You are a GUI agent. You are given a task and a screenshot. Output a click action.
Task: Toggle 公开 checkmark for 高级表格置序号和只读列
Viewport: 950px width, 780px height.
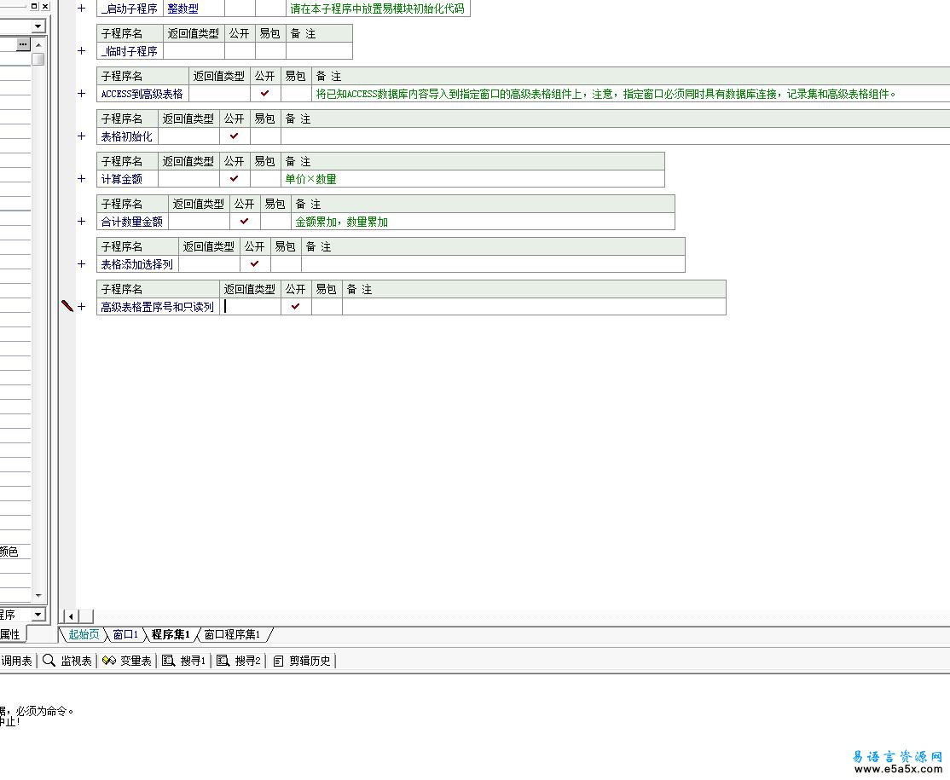pos(295,306)
